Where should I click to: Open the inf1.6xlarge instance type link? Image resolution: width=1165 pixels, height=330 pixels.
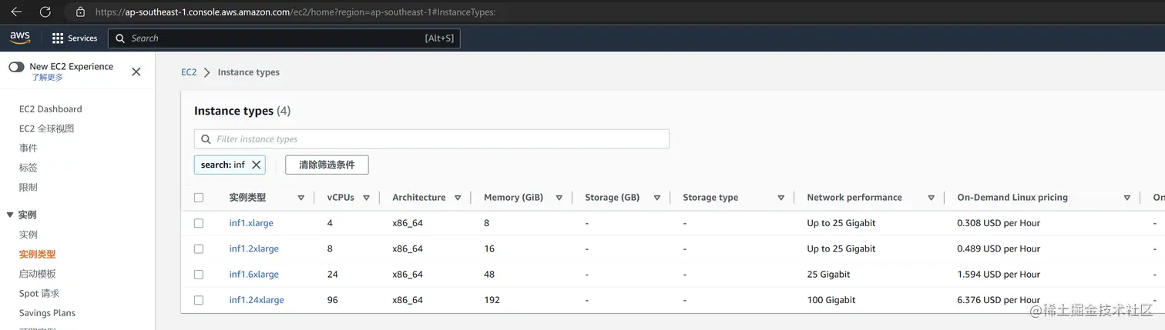(x=253, y=275)
